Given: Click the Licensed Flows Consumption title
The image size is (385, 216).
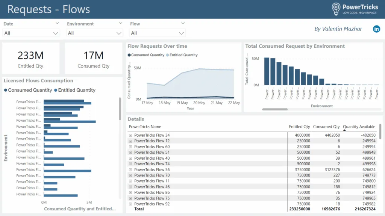Looking at the screenshot, I should (x=38, y=80).
